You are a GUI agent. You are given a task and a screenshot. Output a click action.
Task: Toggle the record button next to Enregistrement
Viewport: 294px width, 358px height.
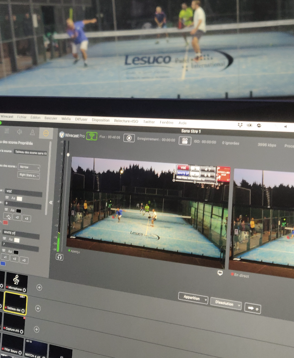pyautogui.click(x=129, y=138)
